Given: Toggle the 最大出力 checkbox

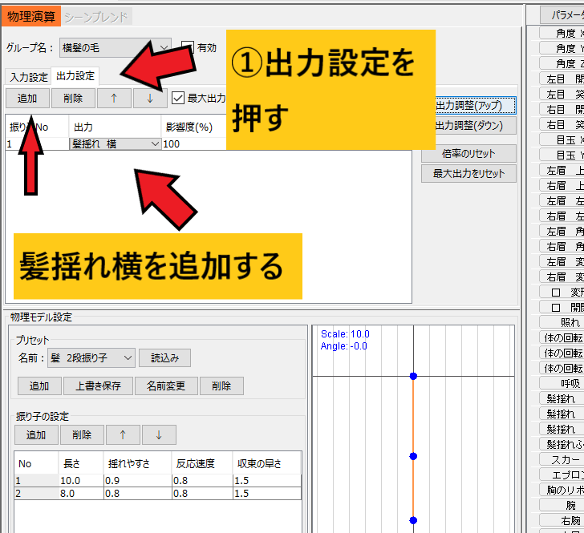Looking at the screenshot, I should (x=178, y=99).
